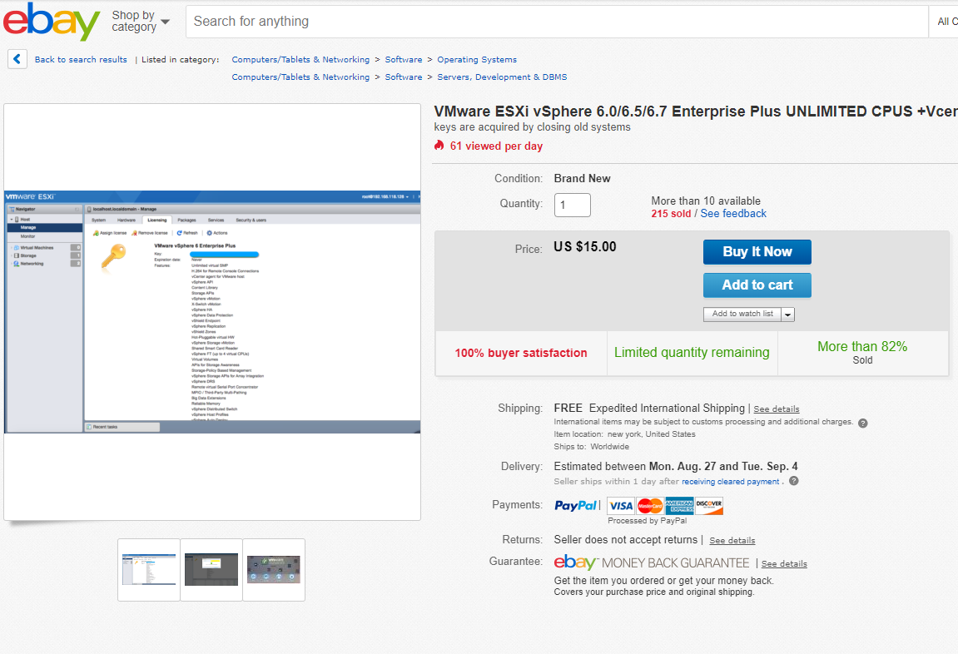The image size is (958, 654).
Task: Click the Visa card icon
Action: click(x=621, y=506)
